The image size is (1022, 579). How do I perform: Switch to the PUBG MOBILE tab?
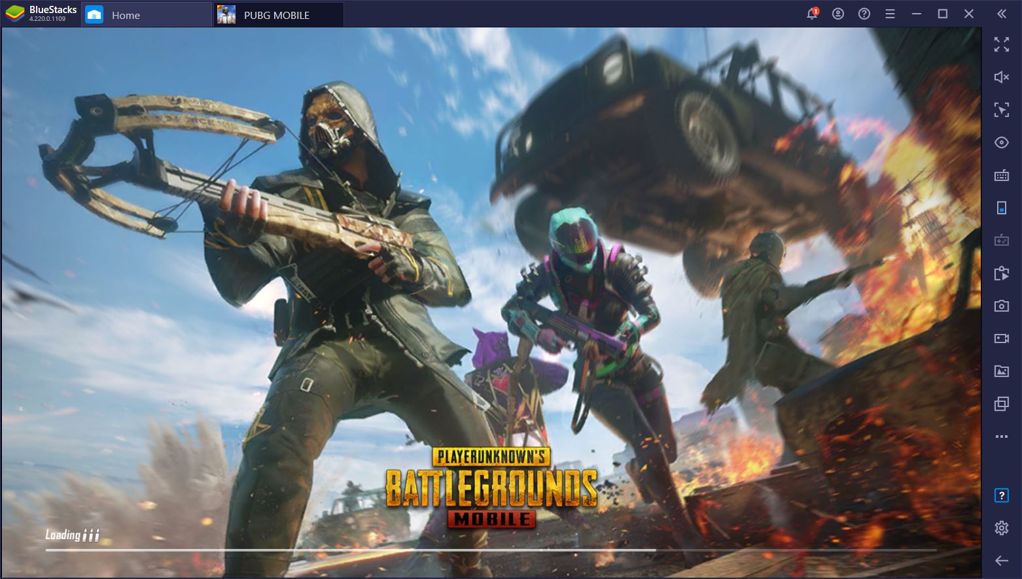[278, 14]
